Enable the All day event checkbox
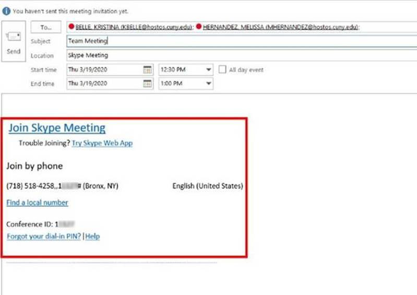417x295 pixels. (222, 69)
